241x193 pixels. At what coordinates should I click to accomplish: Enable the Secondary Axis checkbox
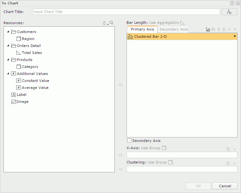[129, 141]
